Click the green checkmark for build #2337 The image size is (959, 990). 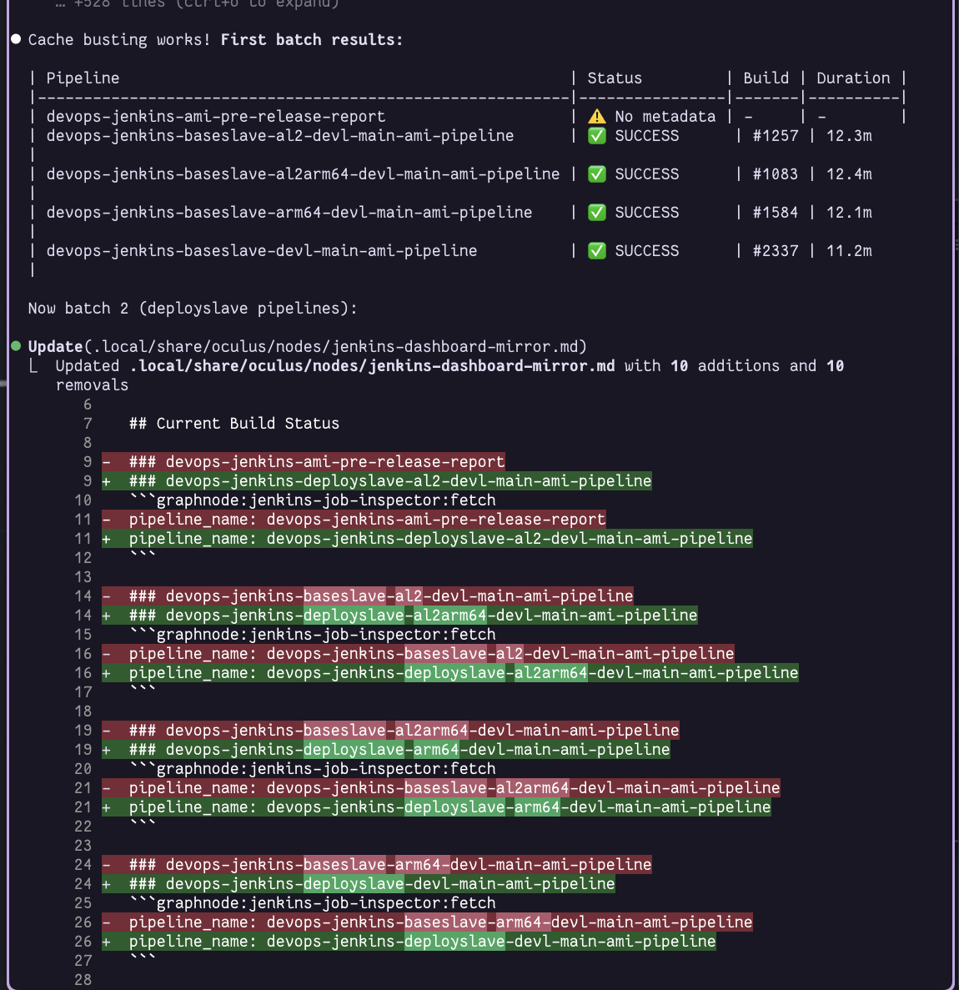pos(597,251)
